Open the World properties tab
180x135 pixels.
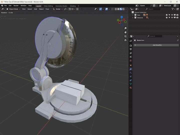131,60
